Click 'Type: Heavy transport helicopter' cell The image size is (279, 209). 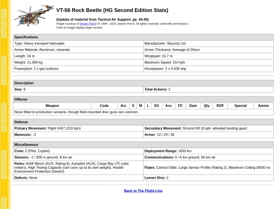[78, 43]
